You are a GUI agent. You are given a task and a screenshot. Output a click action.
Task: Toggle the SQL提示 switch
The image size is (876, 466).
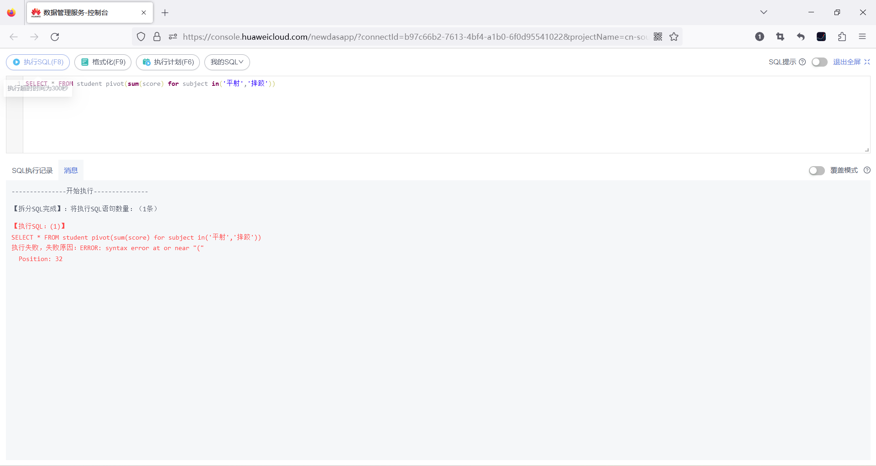click(x=819, y=62)
